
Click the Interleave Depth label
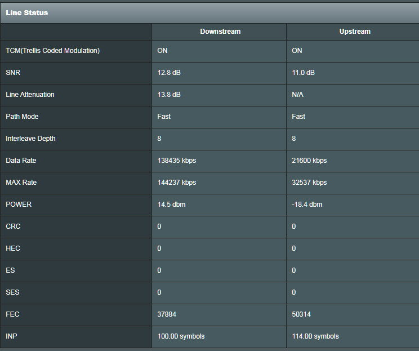[31, 139]
